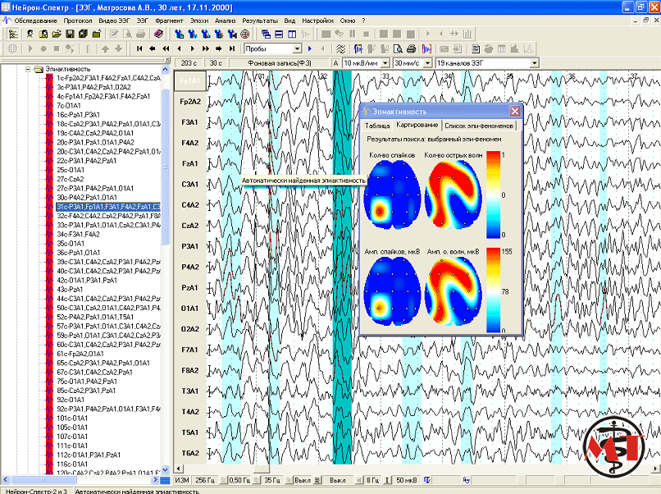Open the Пробы dropdown

(x=297, y=49)
